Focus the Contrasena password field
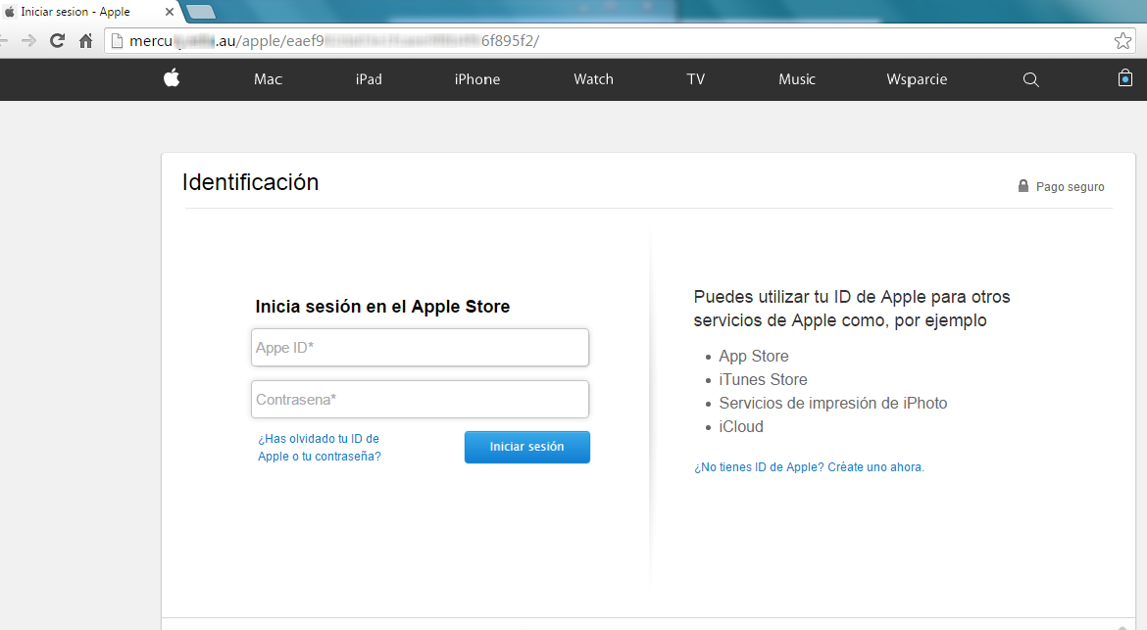1147x630 pixels. tap(420, 399)
